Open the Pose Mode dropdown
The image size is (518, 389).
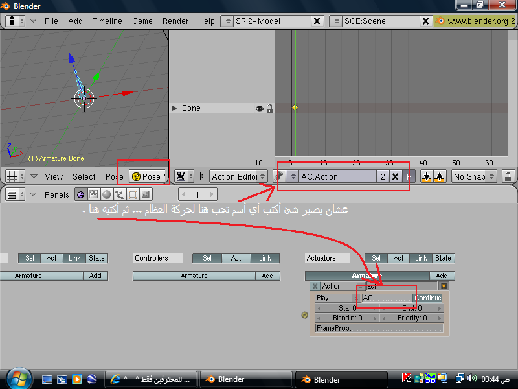coord(150,176)
